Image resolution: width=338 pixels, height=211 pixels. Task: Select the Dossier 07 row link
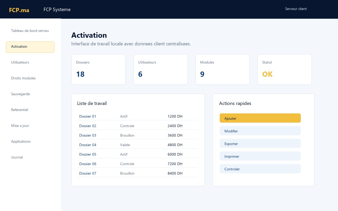(x=88, y=173)
